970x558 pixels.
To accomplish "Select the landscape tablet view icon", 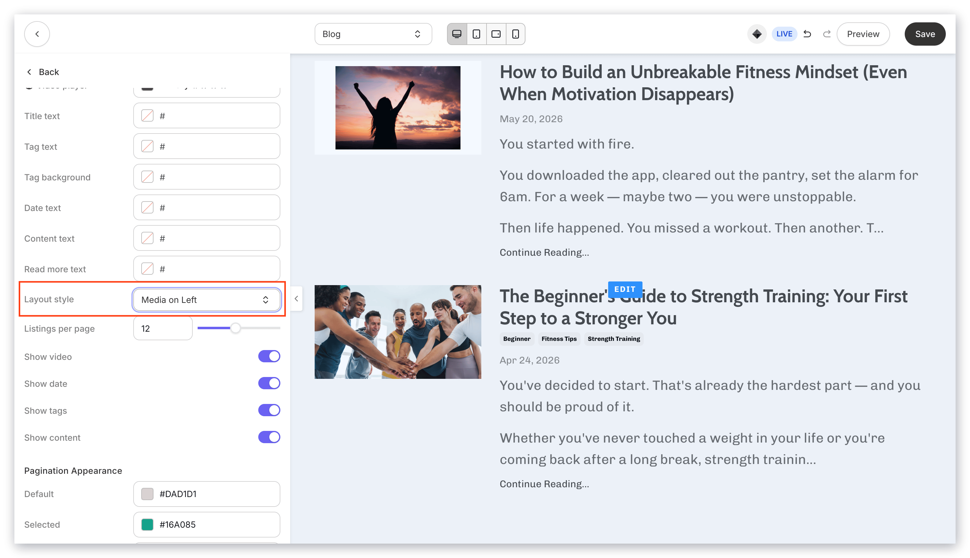I will 496,34.
